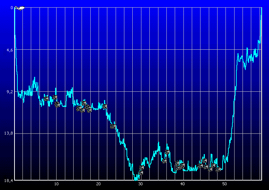Click the deepest camera icon at minute 30
Screen dimensions: 269x190
click(141, 172)
